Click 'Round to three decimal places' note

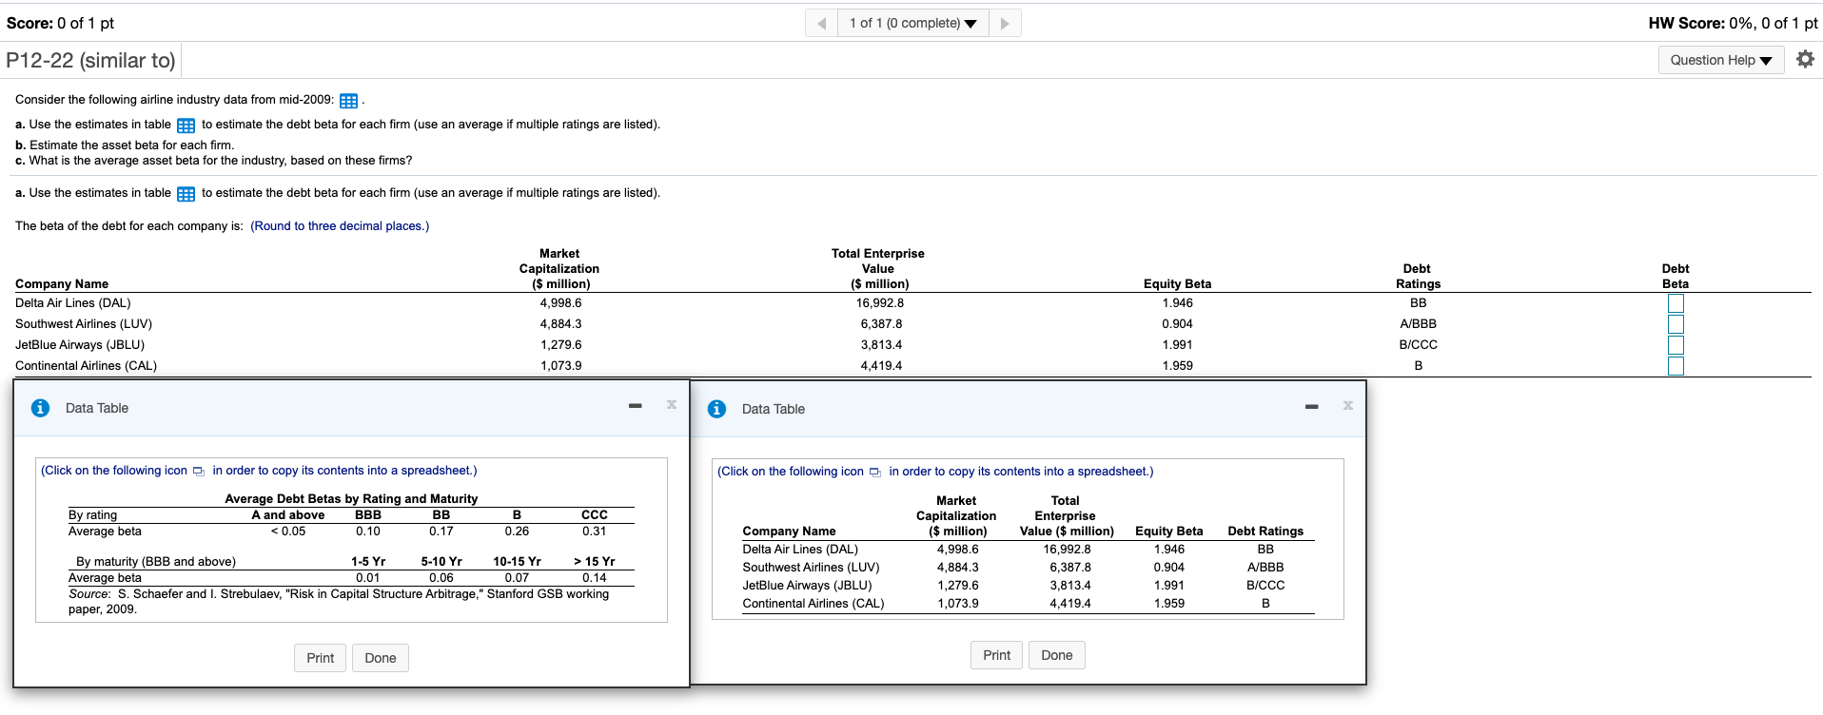tap(340, 226)
